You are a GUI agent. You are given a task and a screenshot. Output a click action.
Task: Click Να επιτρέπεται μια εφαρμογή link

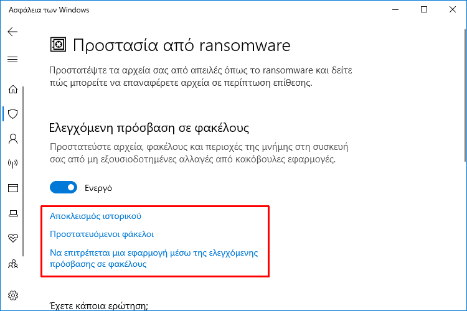pos(154,258)
